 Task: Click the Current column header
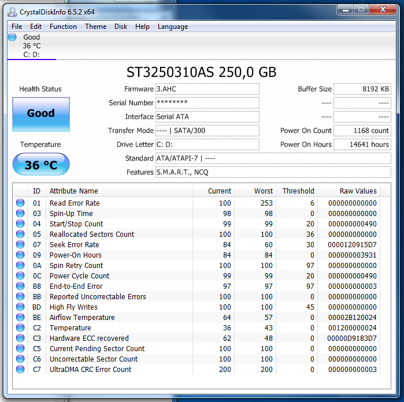click(213, 191)
